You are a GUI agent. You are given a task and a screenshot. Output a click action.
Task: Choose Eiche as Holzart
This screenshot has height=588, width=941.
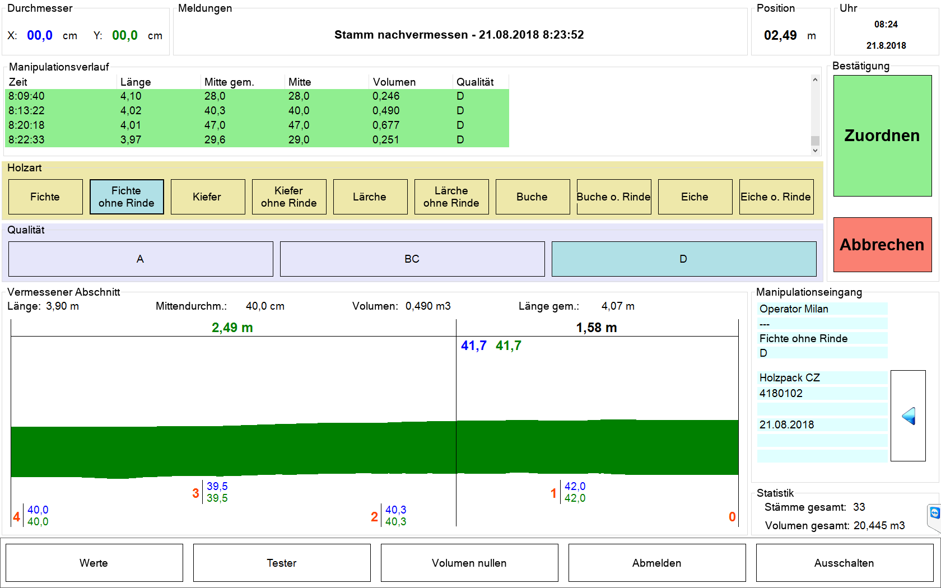point(695,197)
